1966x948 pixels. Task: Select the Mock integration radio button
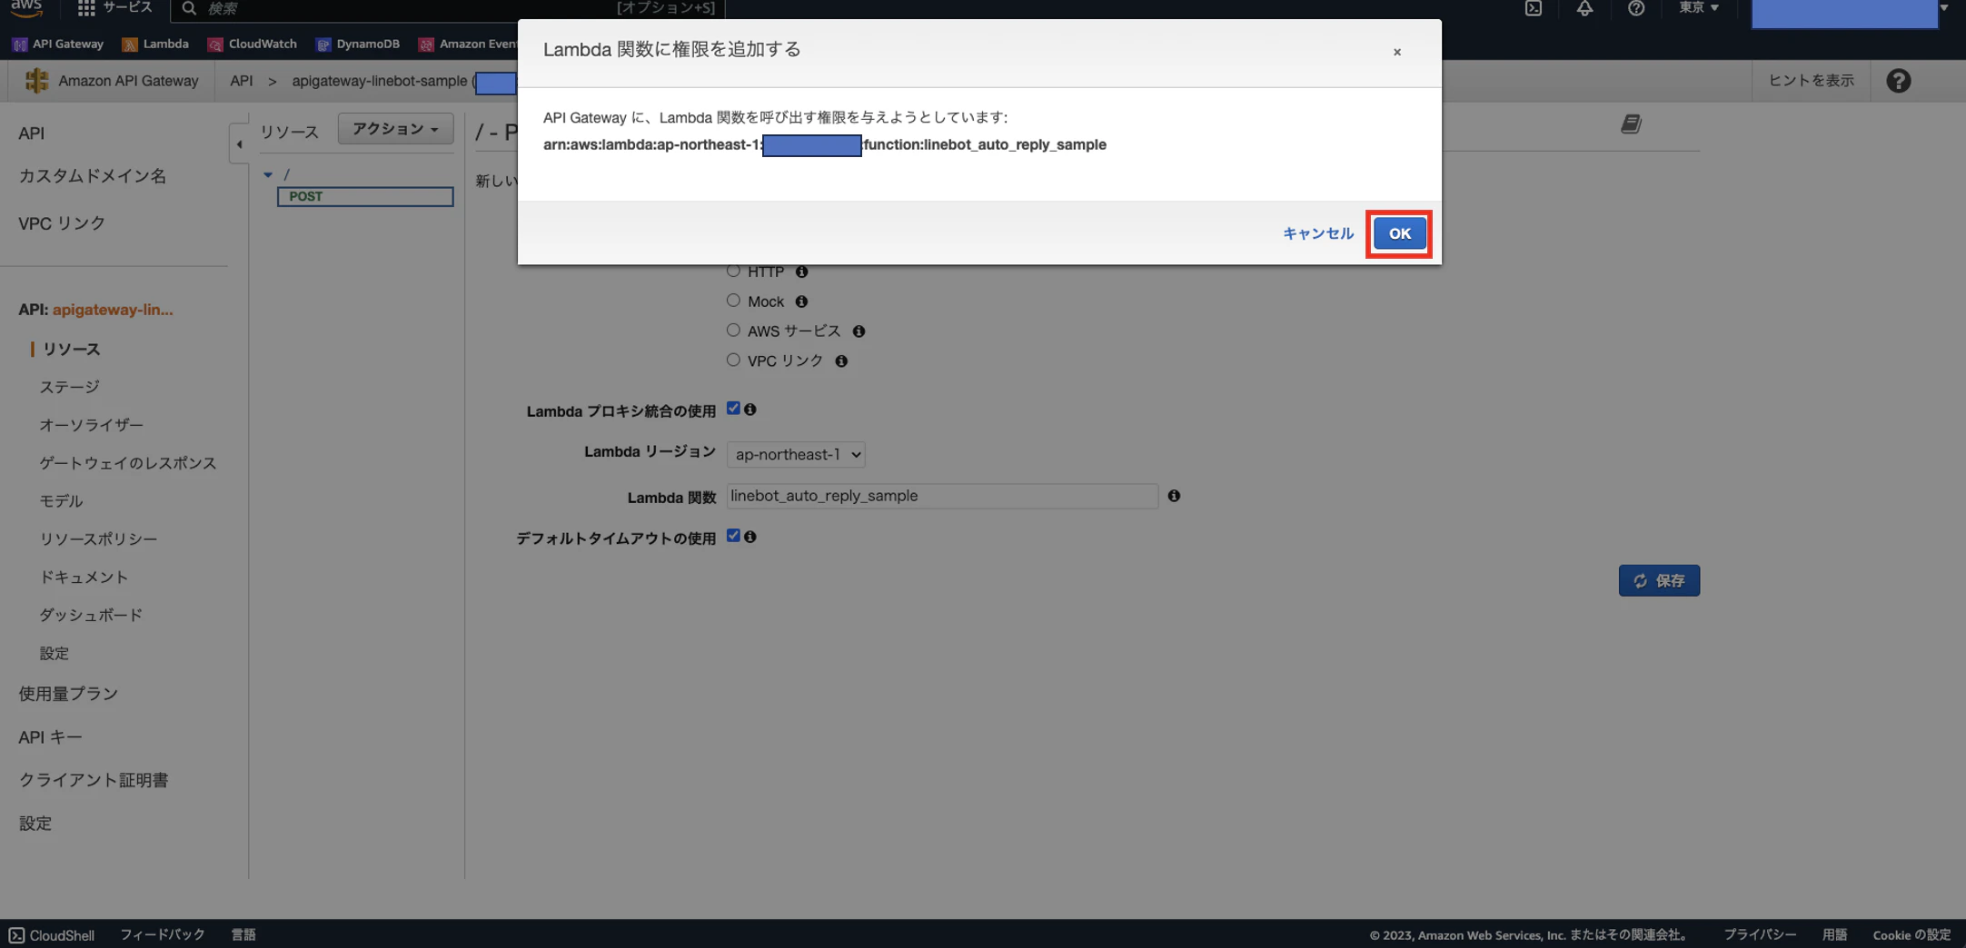[x=733, y=301]
